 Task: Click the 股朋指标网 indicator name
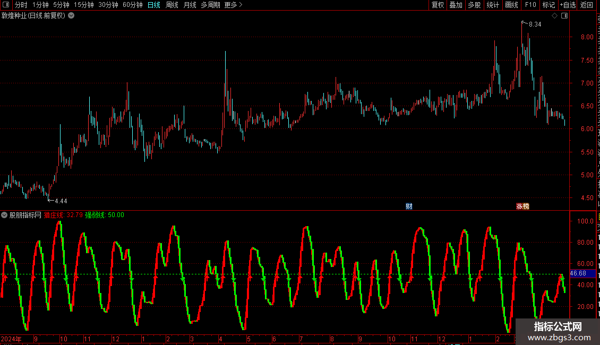pyautogui.click(x=25, y=215)
